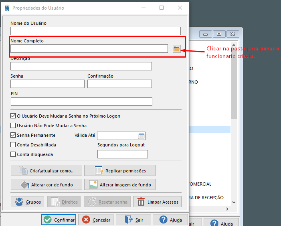The image size is (281, 226).
Task: Enable Conta Bloqueada checkbox
Action: tap(13, 154)
